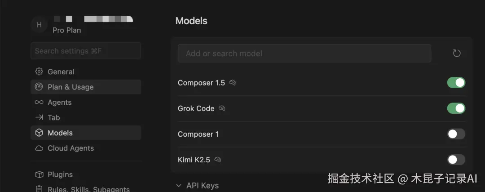Enable the Kimi K2.5 model toggle

tap(456, 160)
